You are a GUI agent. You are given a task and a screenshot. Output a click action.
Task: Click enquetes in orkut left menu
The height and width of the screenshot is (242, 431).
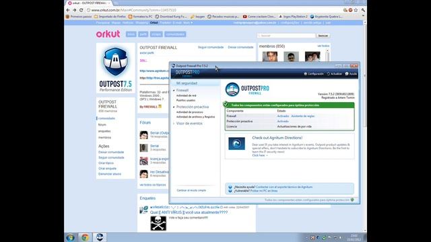(x=104, y=131)
